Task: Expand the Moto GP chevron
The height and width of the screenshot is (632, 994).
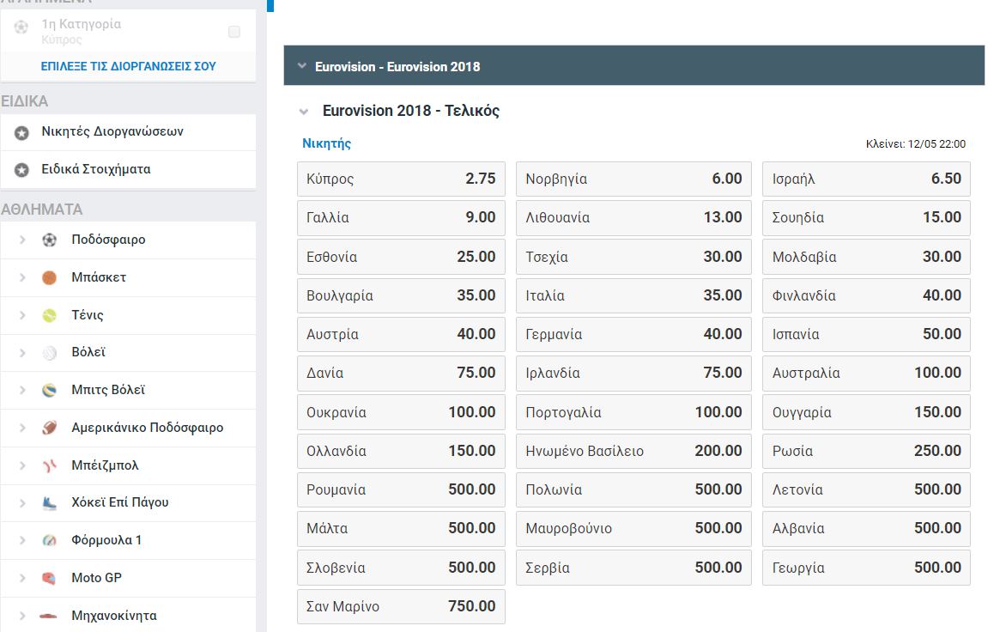Action: [22, 578]
